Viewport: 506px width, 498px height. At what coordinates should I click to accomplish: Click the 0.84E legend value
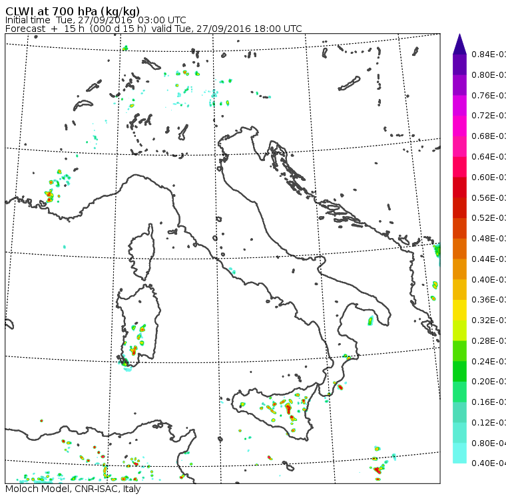coord(489,55)
